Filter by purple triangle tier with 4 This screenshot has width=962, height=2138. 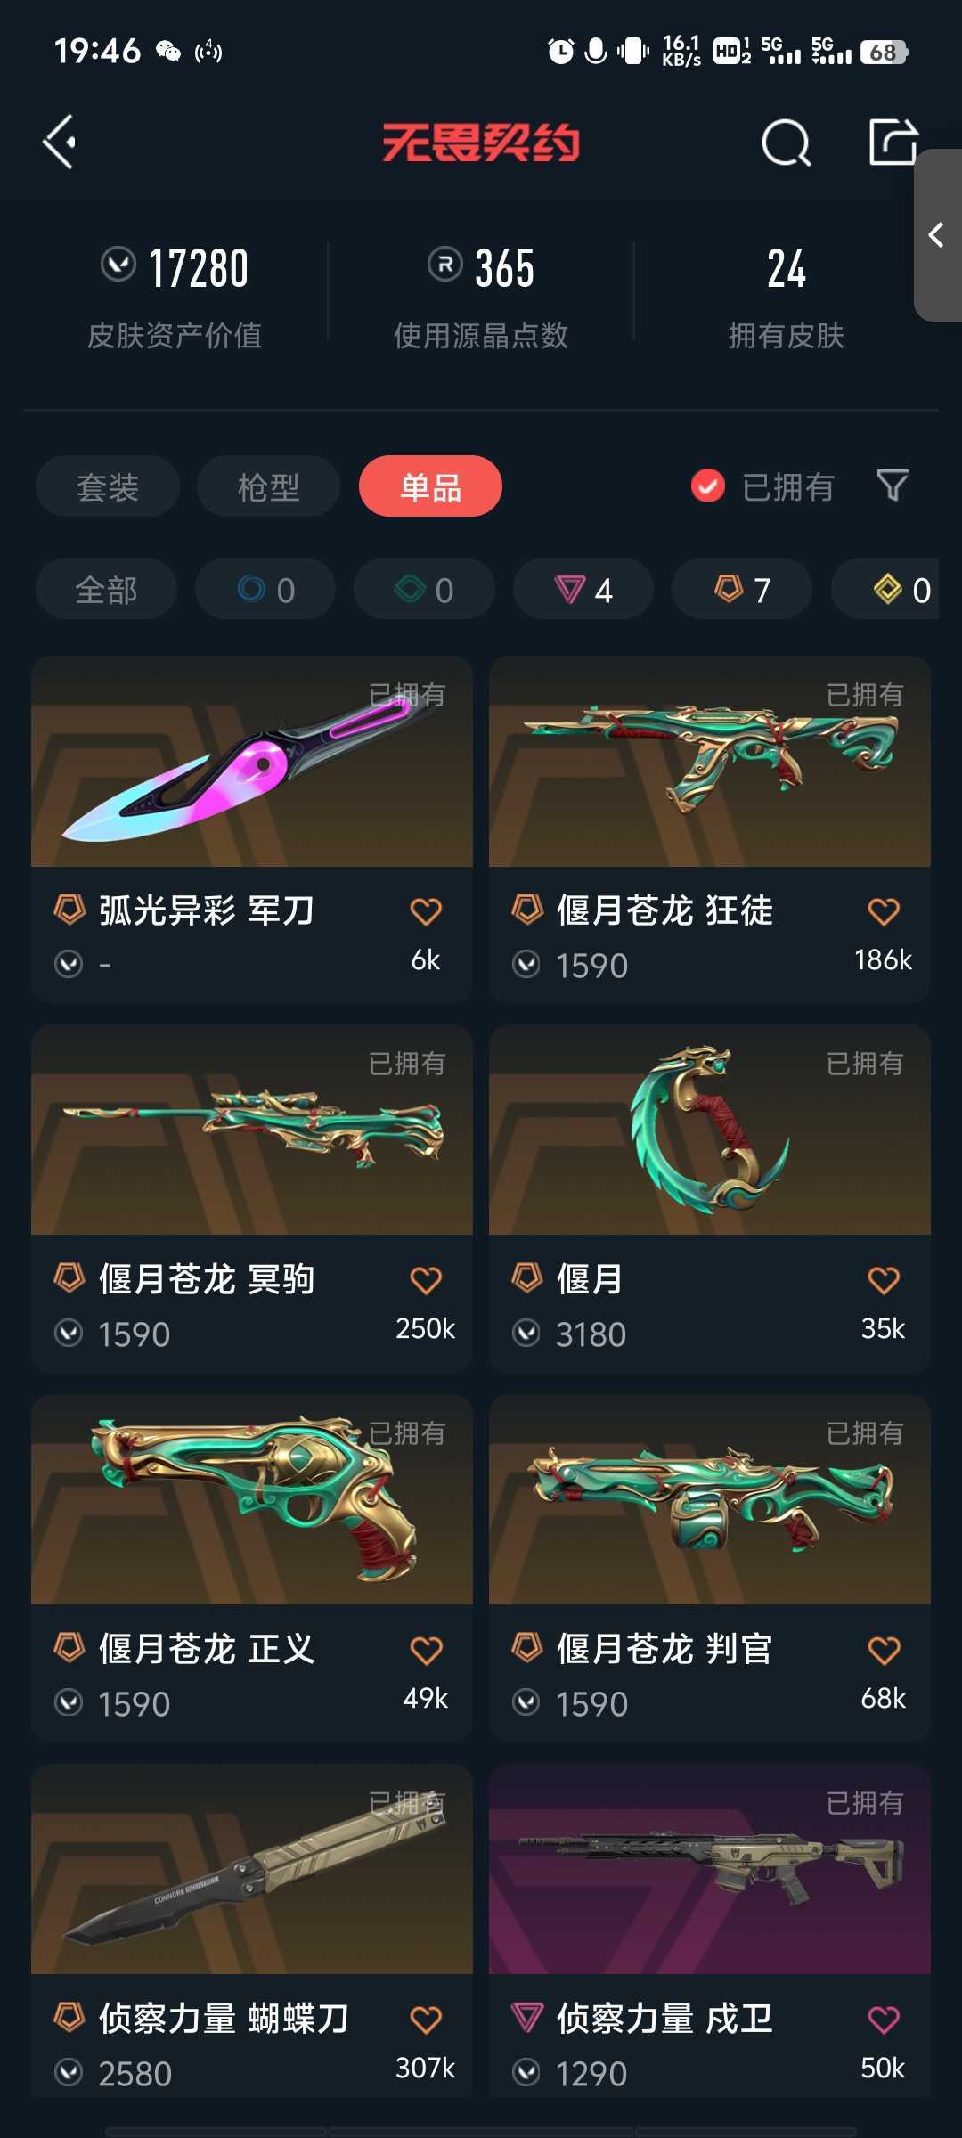[583, 589]
